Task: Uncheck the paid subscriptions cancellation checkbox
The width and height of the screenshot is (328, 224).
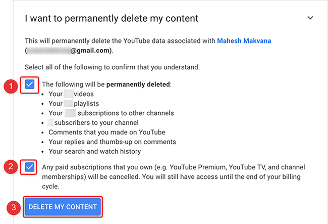Action: [x=30, y=167]
